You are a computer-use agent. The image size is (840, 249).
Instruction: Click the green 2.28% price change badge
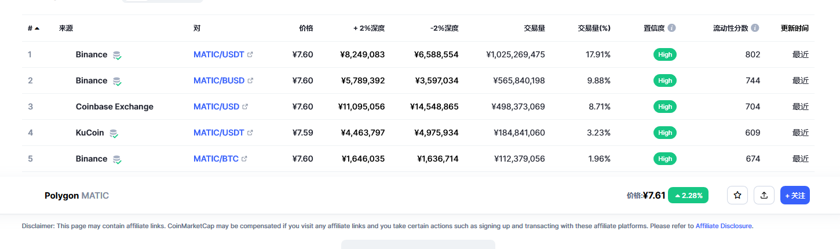pos(688,195)
